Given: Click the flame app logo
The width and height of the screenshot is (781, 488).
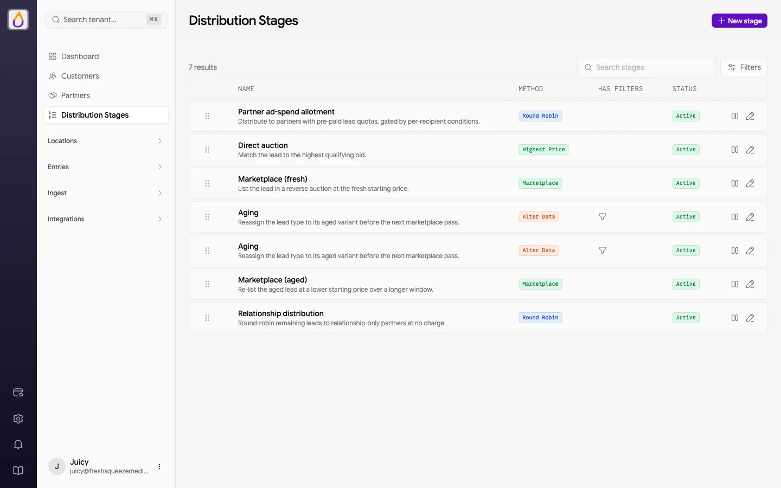Looking at the screenshot, I should (18, 20).
